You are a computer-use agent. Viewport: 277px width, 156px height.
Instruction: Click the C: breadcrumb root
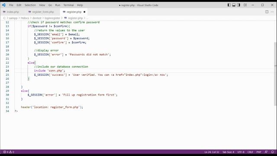pyautogui.click(x=5, y=18)
